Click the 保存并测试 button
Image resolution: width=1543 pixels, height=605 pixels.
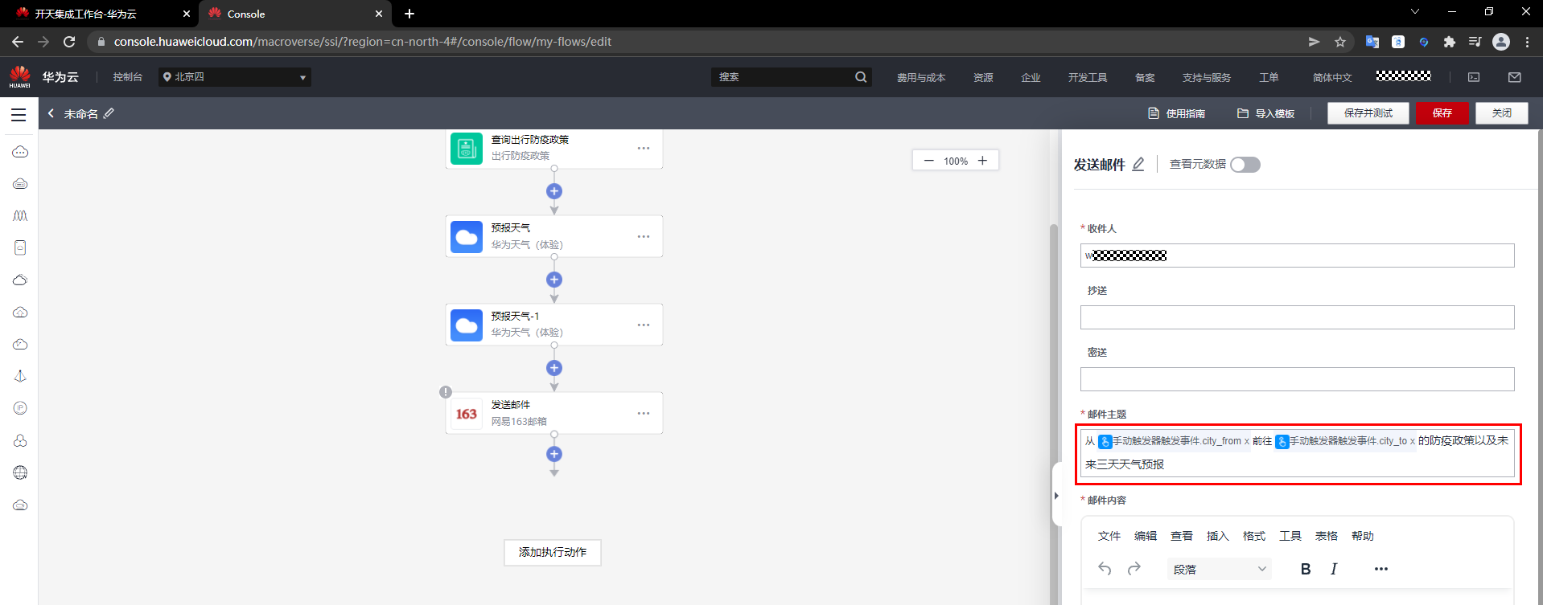(x=1368, y=113)
